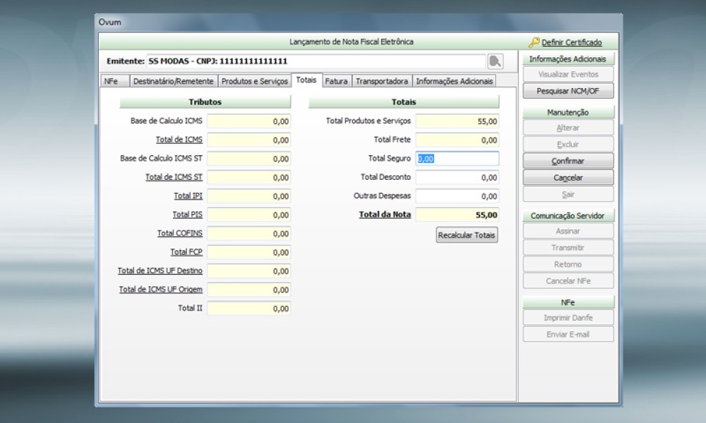Viewport: 706px width, 423px height.
Task: Click the key icon for certificate
Action: (x=534, y=42)
